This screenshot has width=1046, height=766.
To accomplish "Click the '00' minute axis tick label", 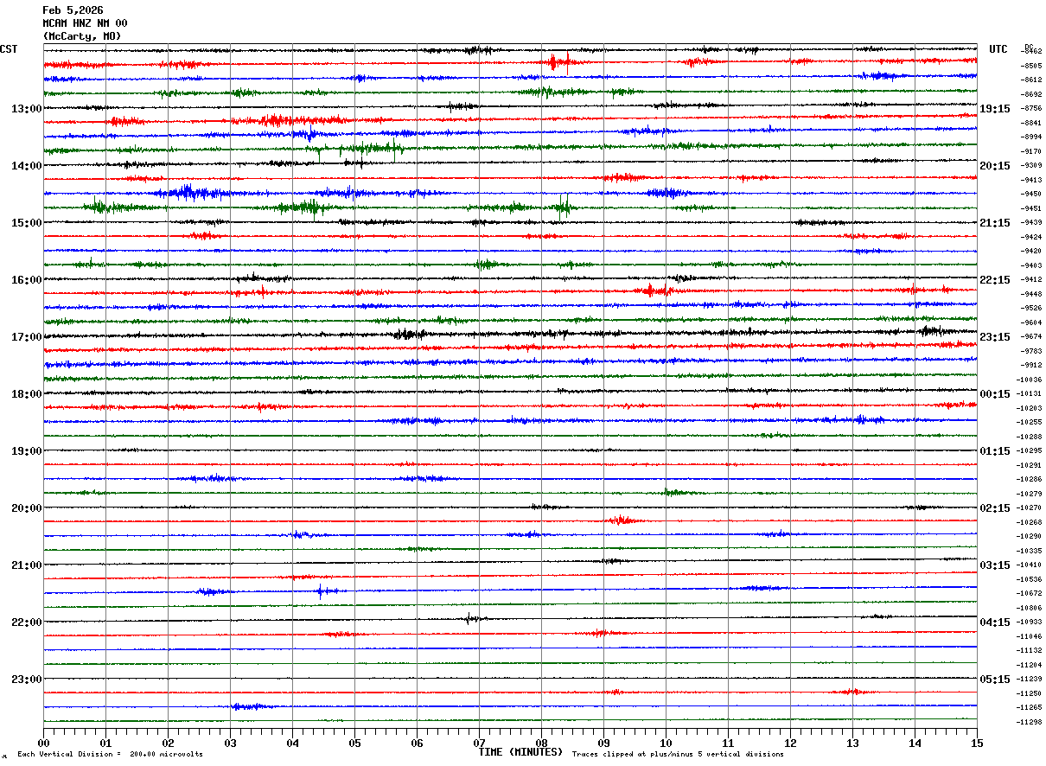I will (x=44, y=743).
